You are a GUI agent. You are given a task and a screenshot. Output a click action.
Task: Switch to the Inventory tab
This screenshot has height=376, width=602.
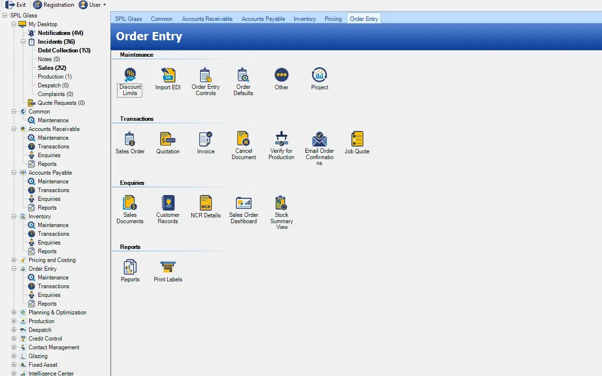[x=305, y=19]
